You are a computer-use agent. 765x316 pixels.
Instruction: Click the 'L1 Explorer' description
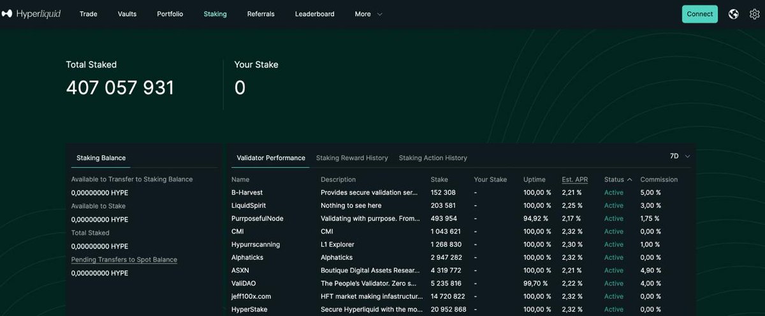click(337, 245)
